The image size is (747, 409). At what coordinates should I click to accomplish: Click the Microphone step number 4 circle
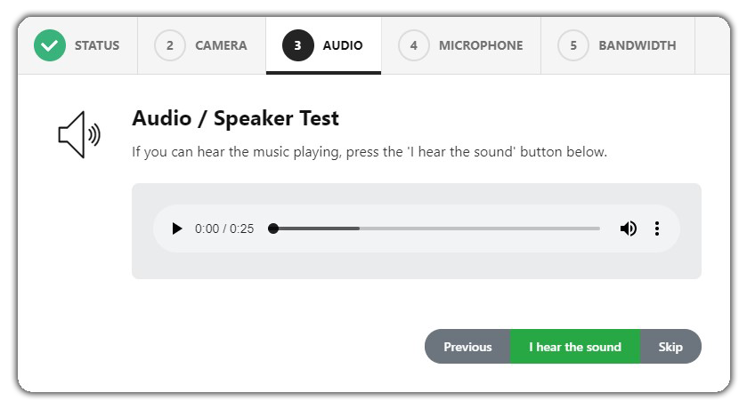pos(413,45)
